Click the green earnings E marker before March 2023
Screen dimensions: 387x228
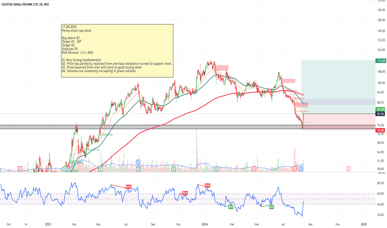point(65,169)
